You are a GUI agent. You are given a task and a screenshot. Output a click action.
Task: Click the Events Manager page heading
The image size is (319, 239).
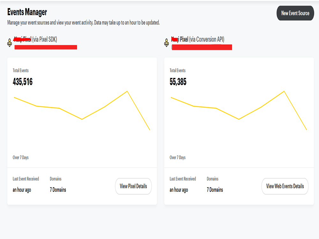tap(28, 12)
